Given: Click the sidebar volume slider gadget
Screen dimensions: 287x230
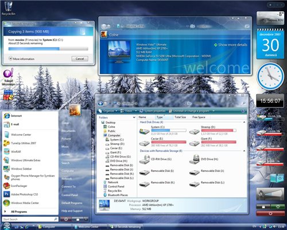Looking at the screenshot, I should [270, 194].
